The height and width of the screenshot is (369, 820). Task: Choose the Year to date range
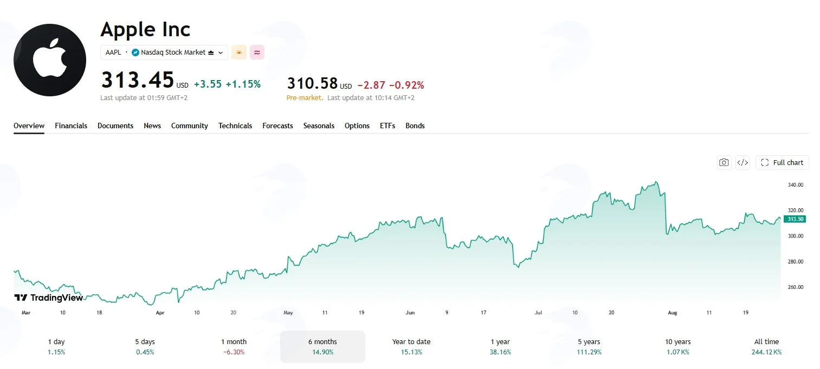(411, 346)
